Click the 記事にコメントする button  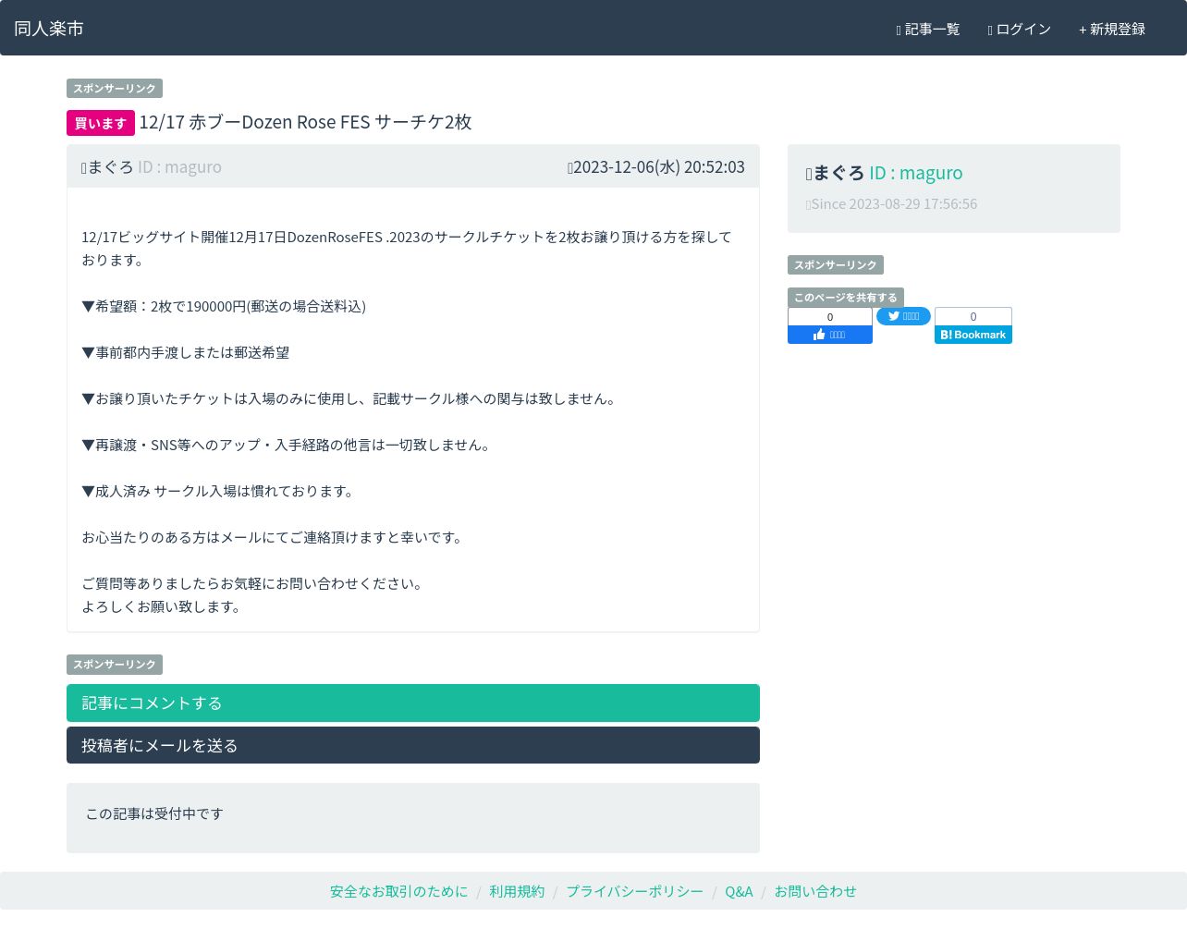coord(413,703)
